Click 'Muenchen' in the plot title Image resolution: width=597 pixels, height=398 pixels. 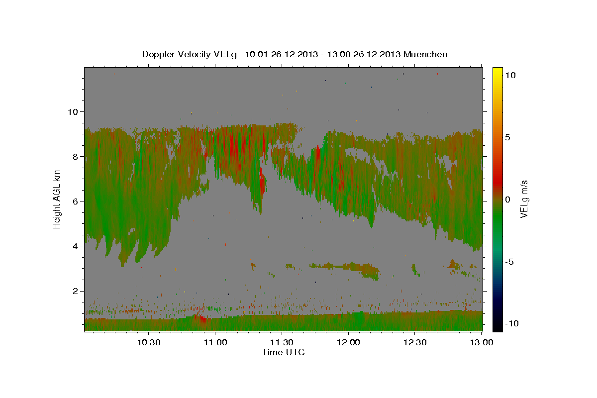(x=426, y=54)
